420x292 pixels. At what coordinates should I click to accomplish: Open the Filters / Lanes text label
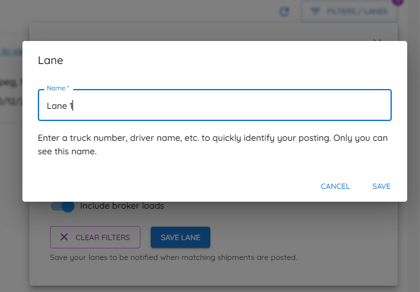pos(357,12)
